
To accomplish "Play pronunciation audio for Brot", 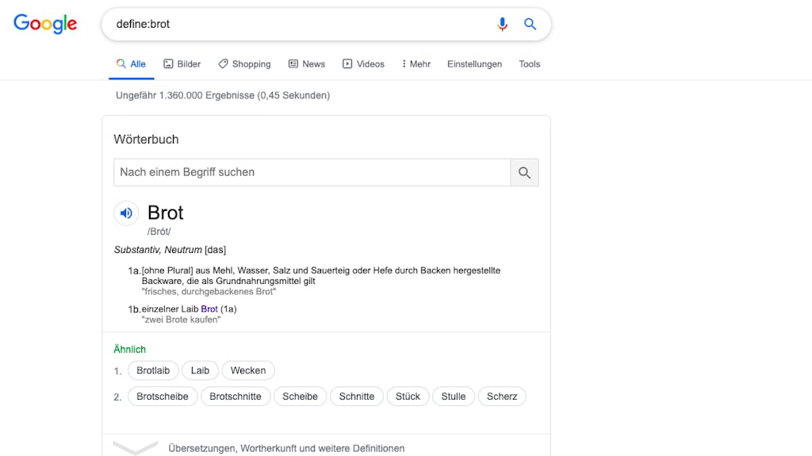I will 126,213.
